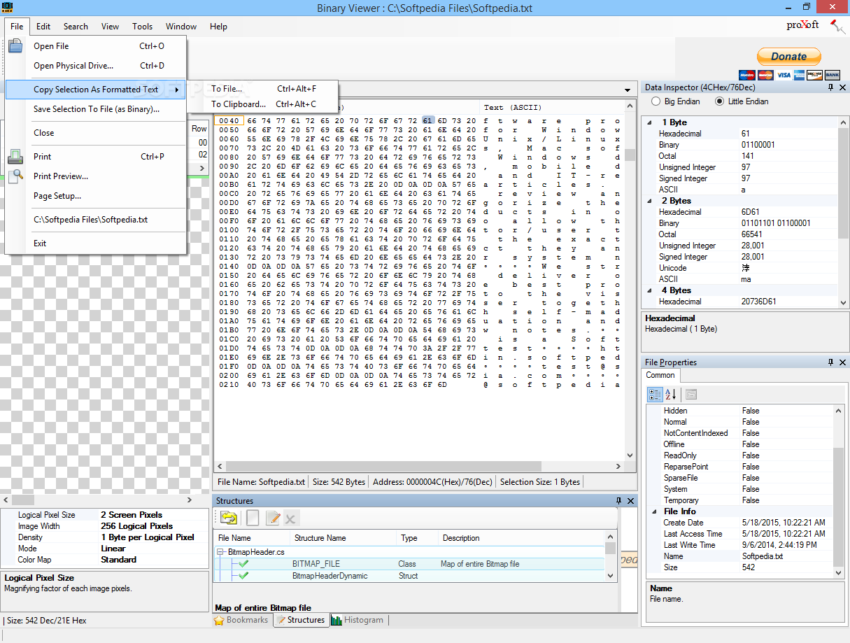Viewport: 850px width, 643px height.
Task: Pin the Structures panel
Action: coord(618,501)
